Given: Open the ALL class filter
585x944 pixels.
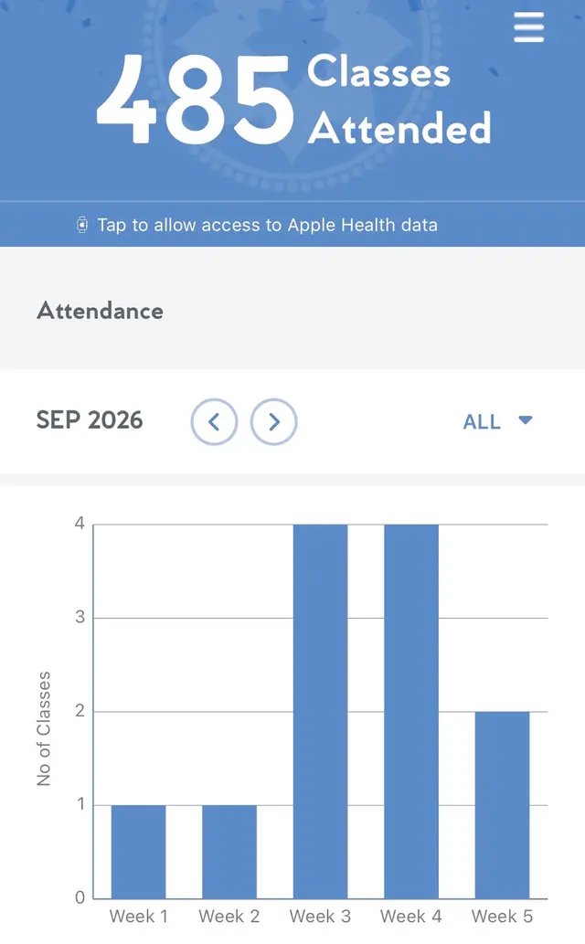Looking at the screenshot, I should pos(497,421).
